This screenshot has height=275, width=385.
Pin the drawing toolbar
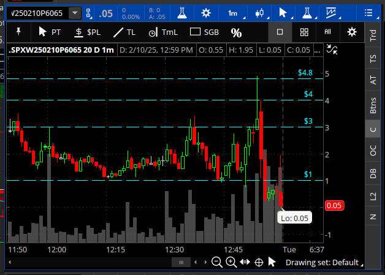(18, 31)
